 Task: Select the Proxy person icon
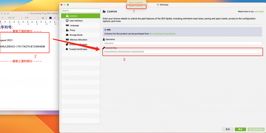pos(67,30)
